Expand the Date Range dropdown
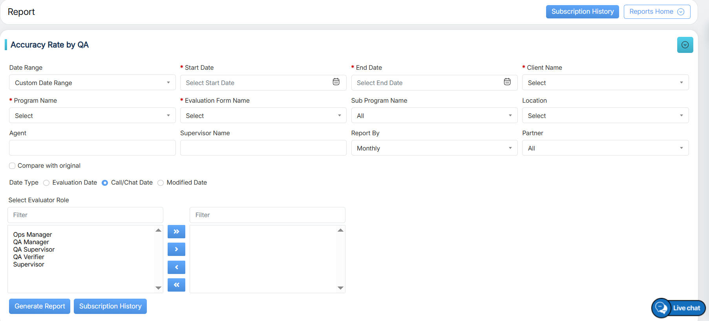Image resolution: width=709 pixels, height=321 pixels. point(92,83)
